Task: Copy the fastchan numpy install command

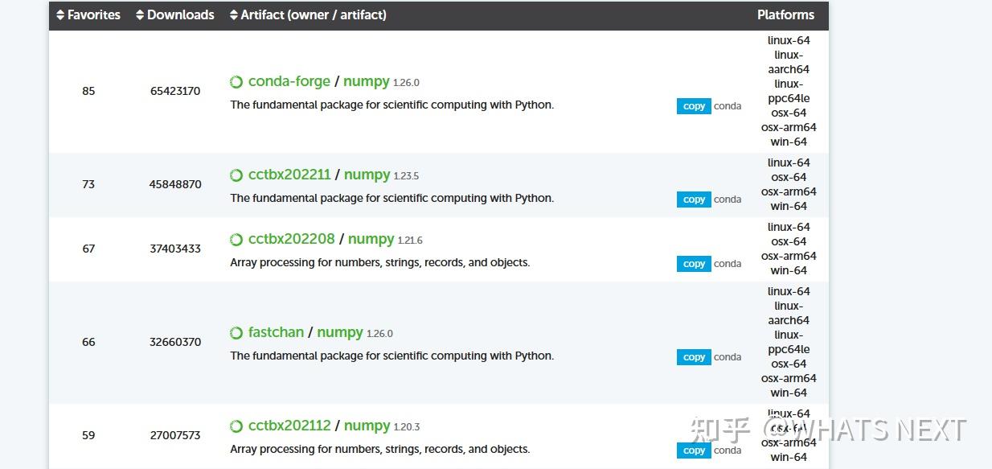Action: [x=694, y=357]
